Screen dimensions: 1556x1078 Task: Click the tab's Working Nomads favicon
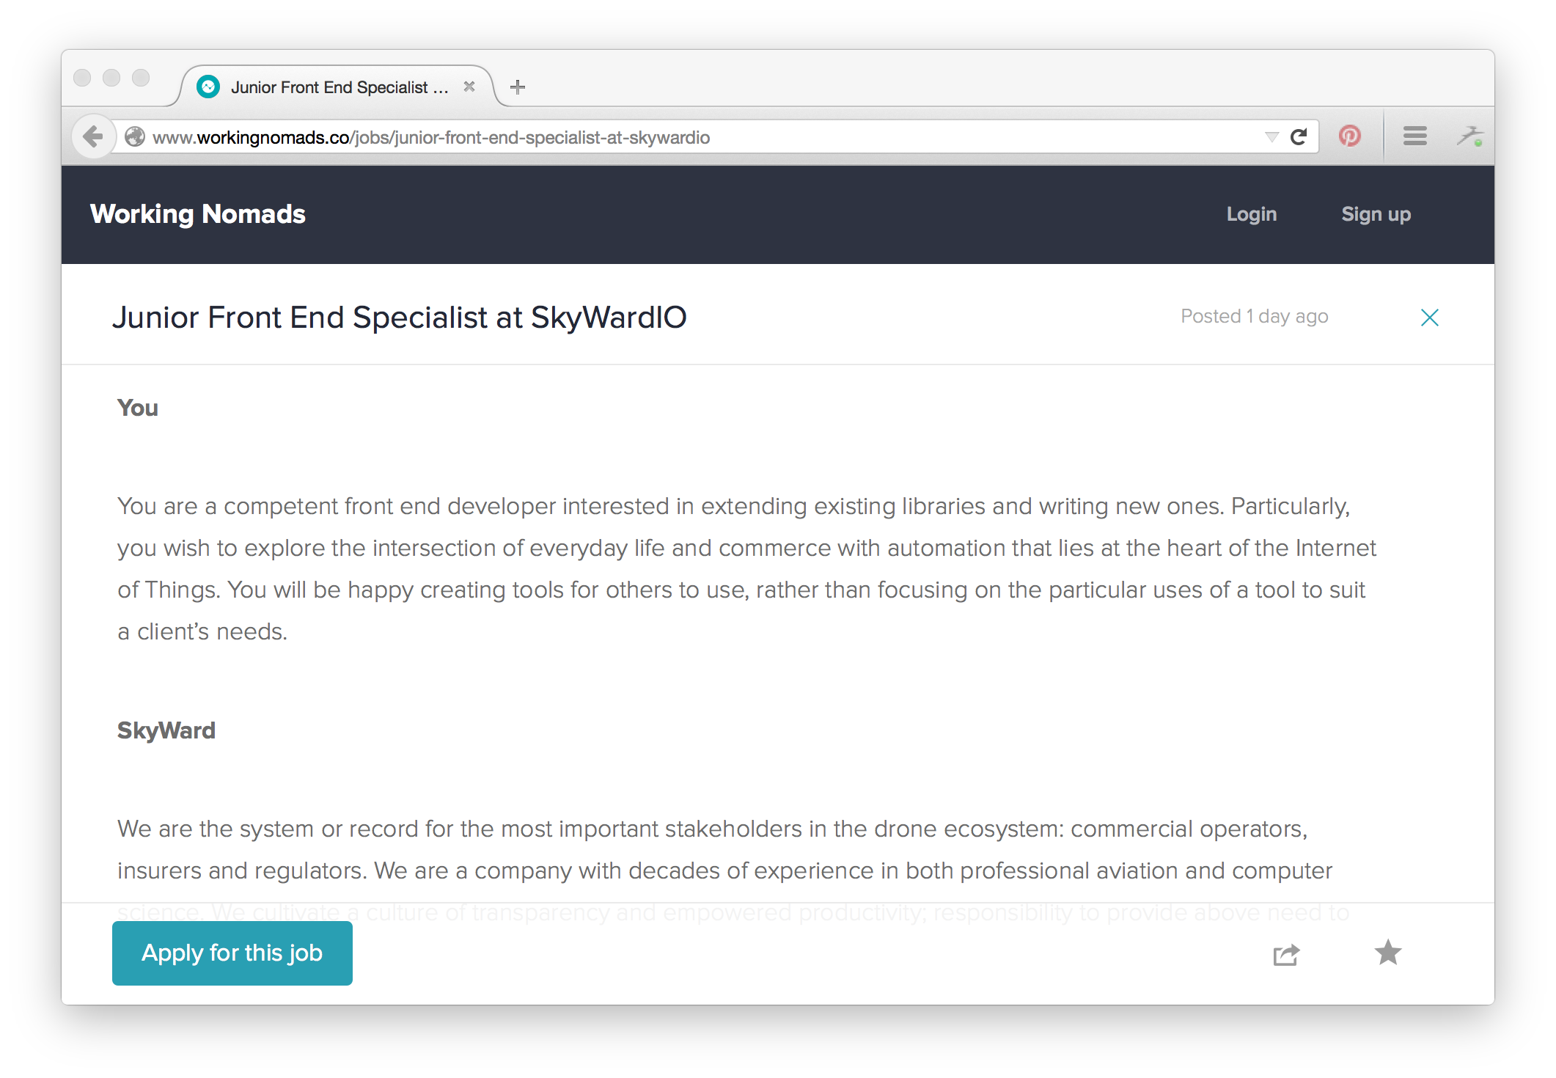(x=209, y=87)
